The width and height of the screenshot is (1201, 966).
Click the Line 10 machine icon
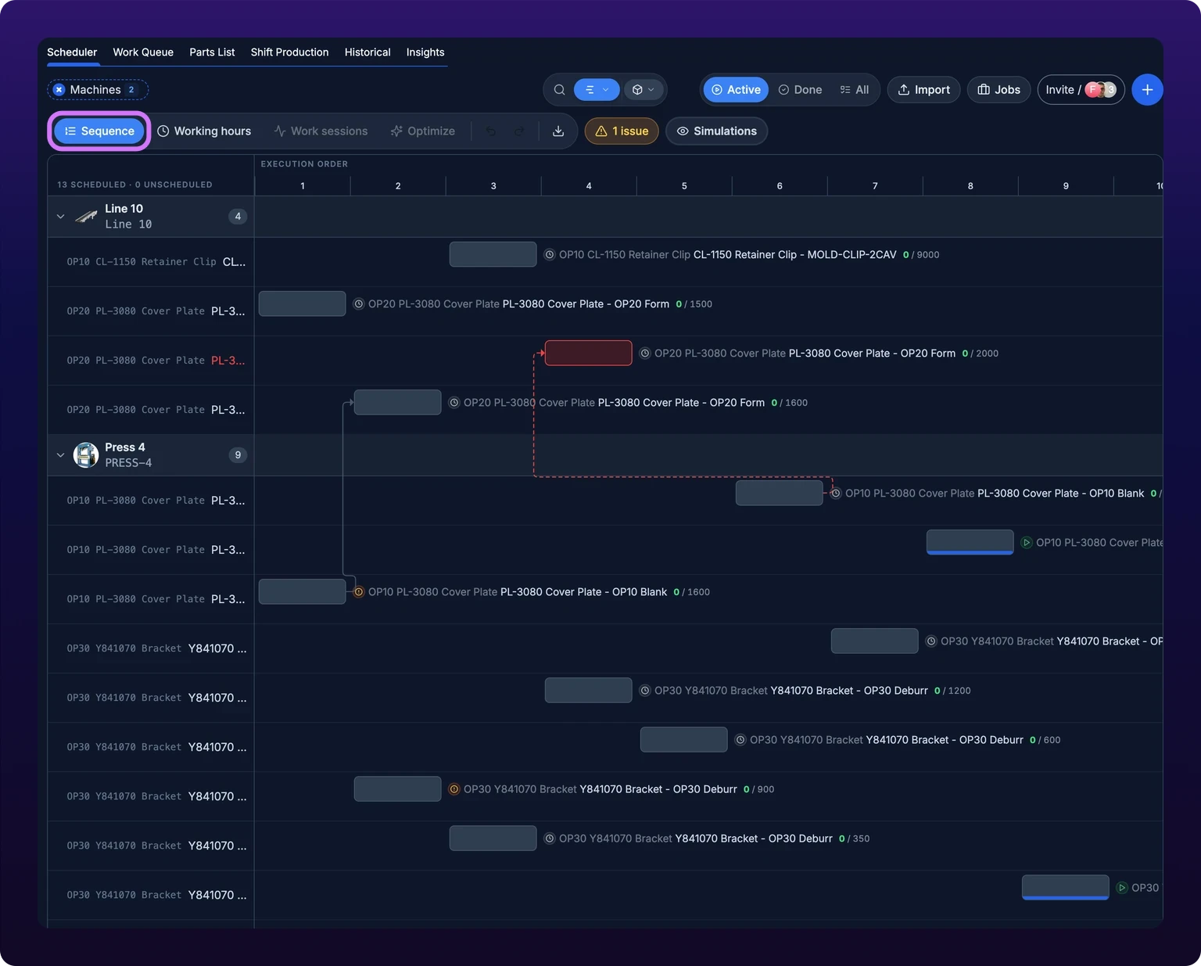(86, 217)
